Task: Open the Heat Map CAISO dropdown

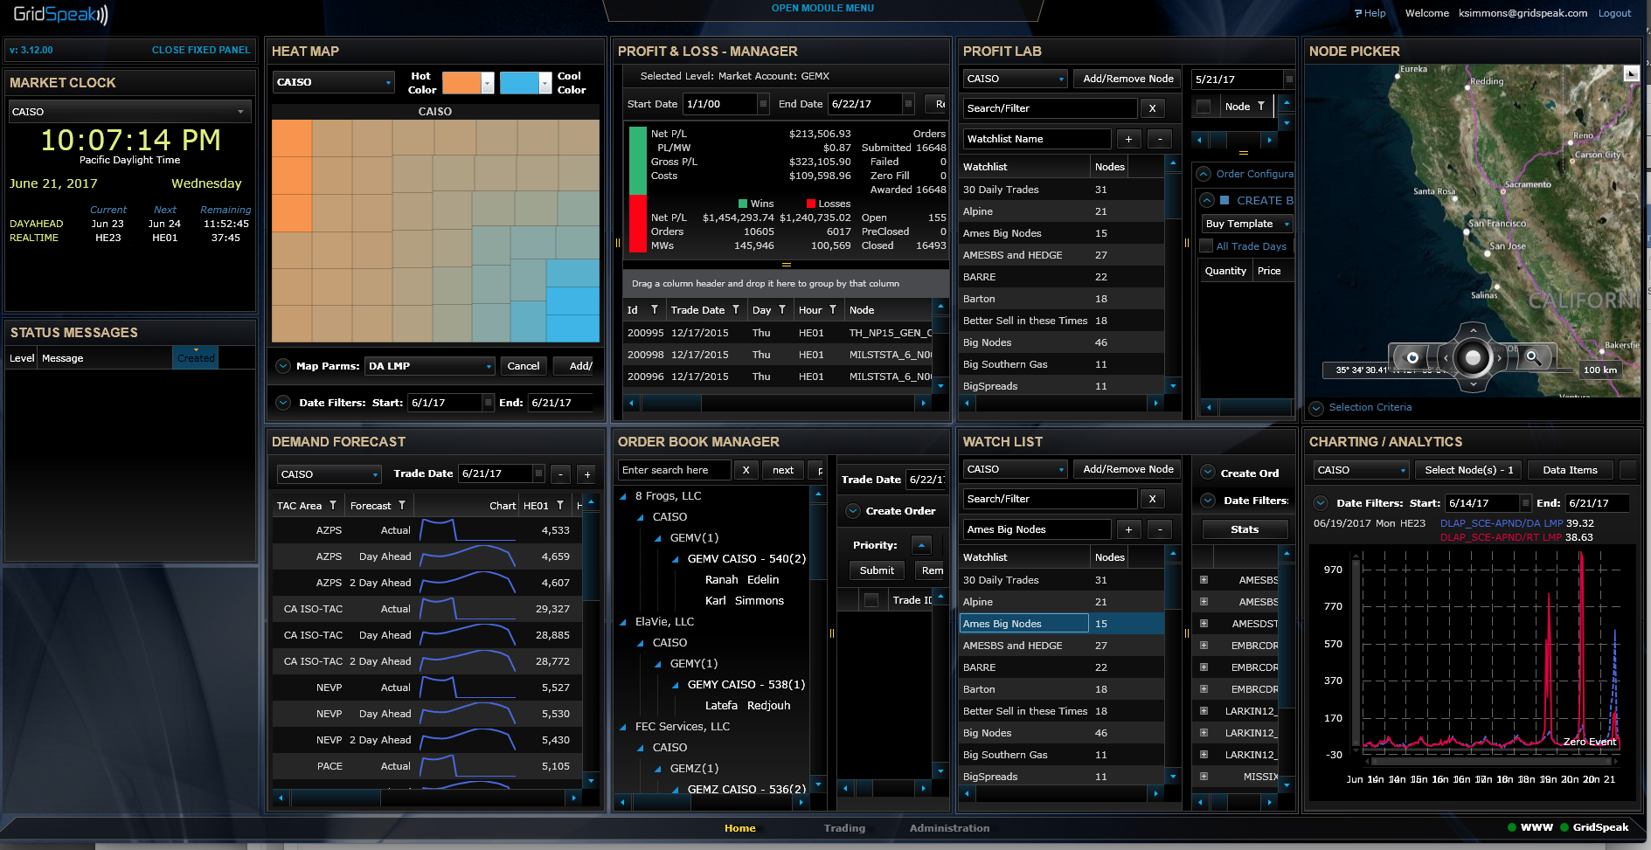Action: pyautogui.click(x=335, y=82)
